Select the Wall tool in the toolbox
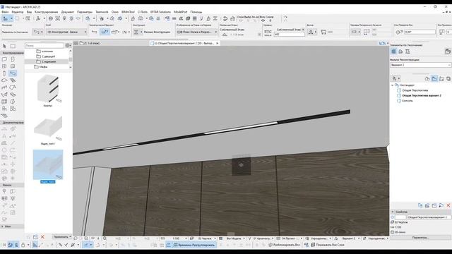This screenshot has width=452, height=254. (x=4, y=59)
